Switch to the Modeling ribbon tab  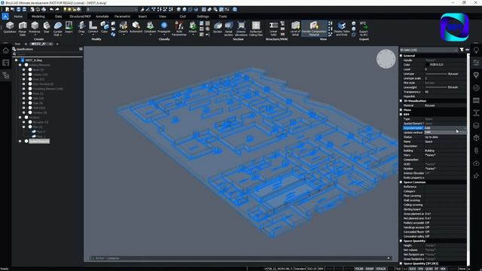click(x=38, y=17)
